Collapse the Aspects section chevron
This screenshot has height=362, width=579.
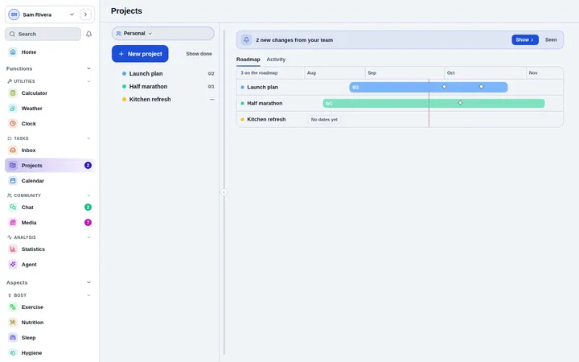88,282
